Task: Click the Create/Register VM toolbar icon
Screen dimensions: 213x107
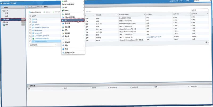Action: click(x=30, y=12)
